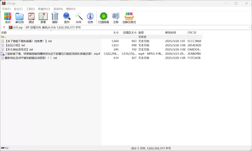Viewport: 252px width, 151px height.
Task: Open the 文件(F) menu
Action: [x=6, y=9]
